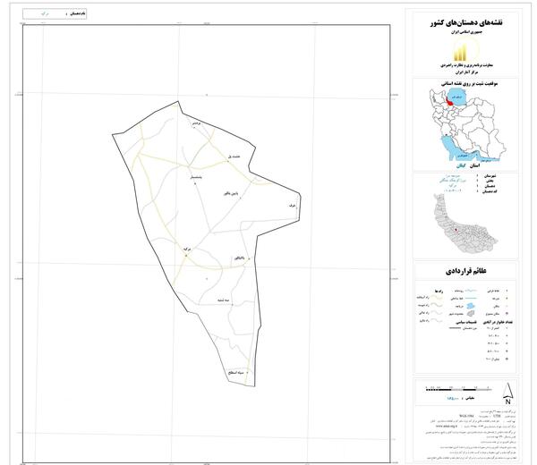Image resolution: width=537 pixels, height=465 pixels.
Task: Click the 'مرکیه' village label on map
Action: [x=187, y=249]
